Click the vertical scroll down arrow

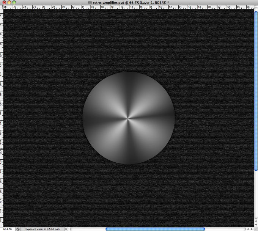click(x=256, y=225)
